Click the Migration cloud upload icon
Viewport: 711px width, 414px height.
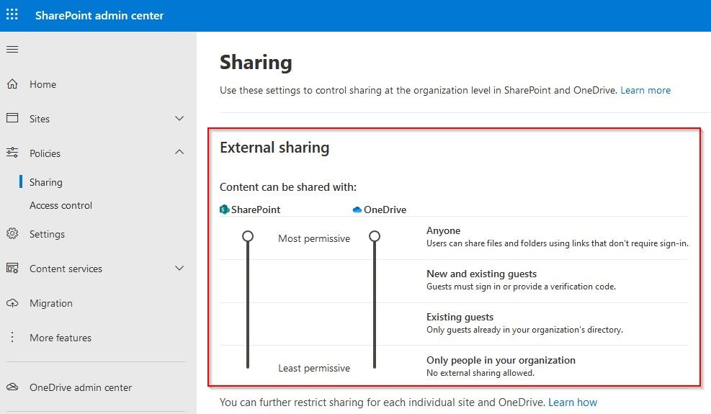coord(12,302)
